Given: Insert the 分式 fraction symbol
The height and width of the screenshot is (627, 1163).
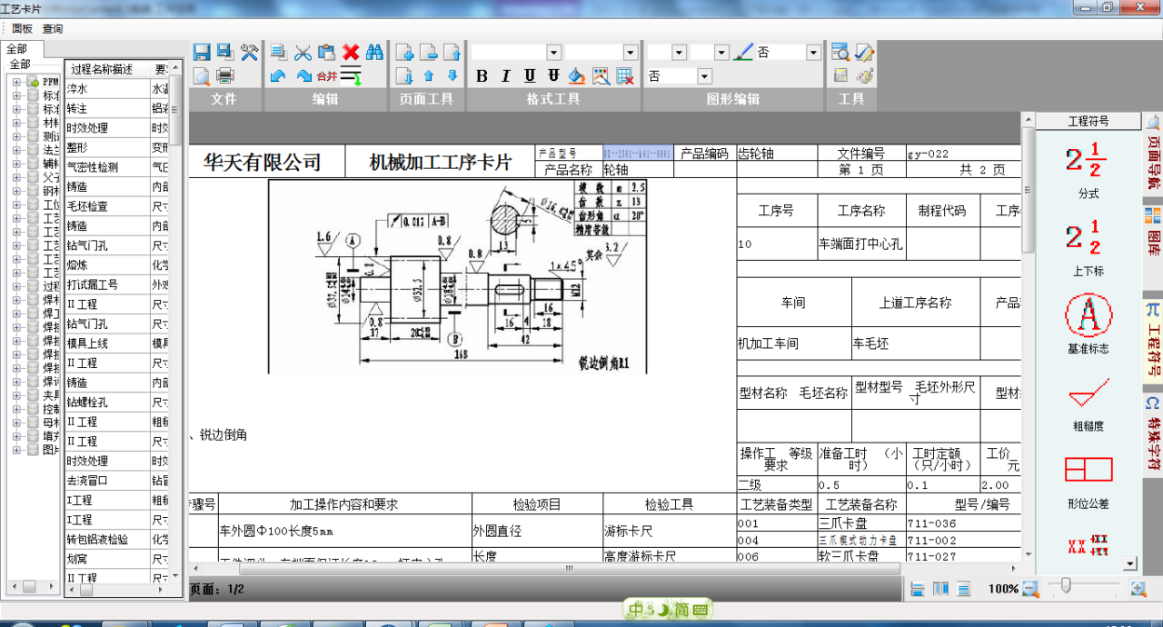Looking at the screenshot, I should tap(1088, 168).
